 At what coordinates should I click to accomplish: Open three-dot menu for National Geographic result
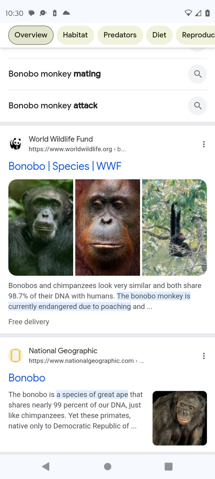tap(204, 356)
